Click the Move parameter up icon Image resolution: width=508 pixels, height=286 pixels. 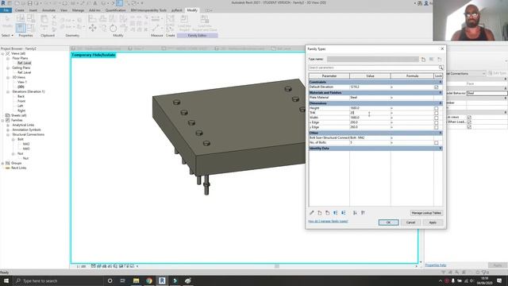[x=336, y=213]
